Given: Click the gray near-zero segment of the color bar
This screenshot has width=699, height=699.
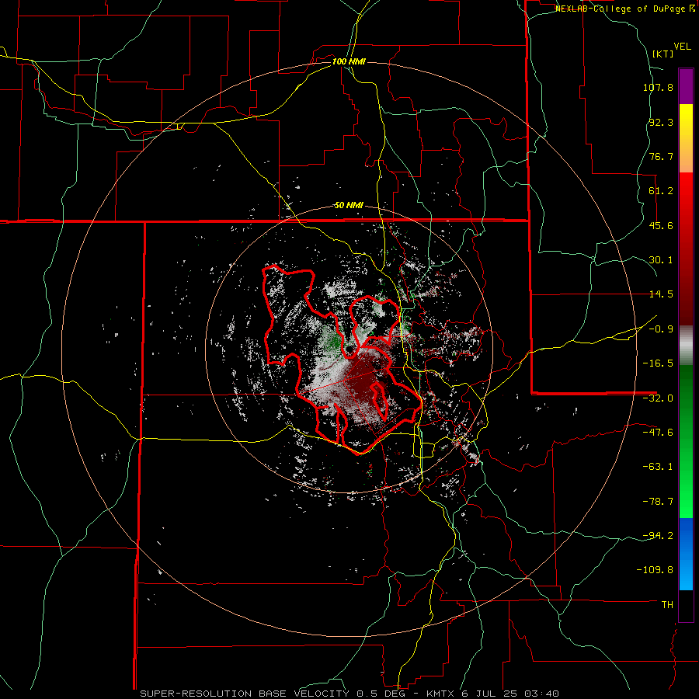Looking at the screenshot, I should pyautogui.click(x=686, y=346).
